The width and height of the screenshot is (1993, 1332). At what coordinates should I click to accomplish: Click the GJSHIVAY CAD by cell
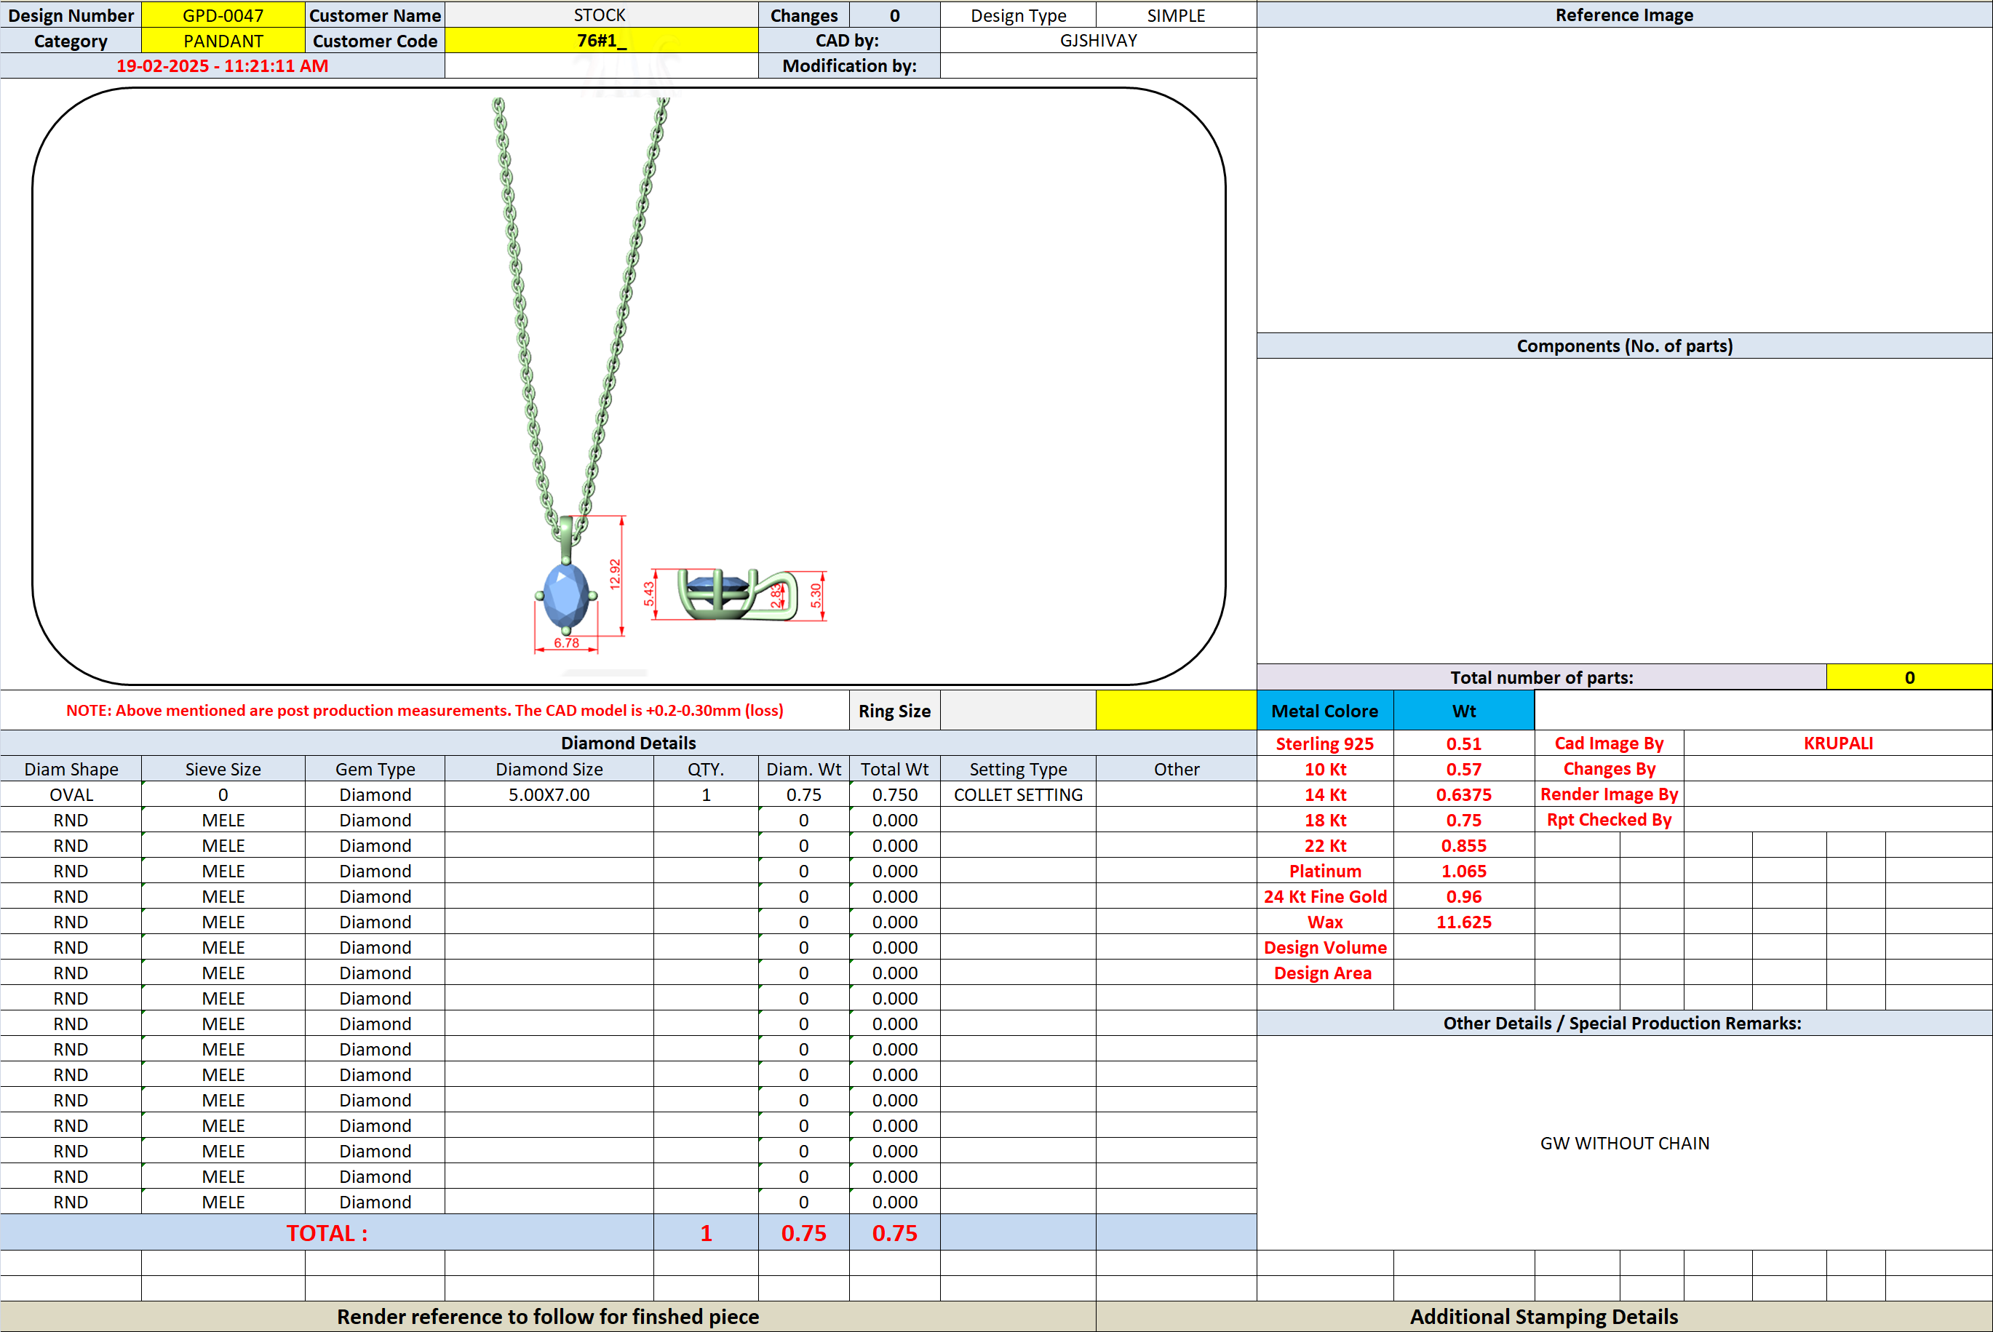(1099, 41)
